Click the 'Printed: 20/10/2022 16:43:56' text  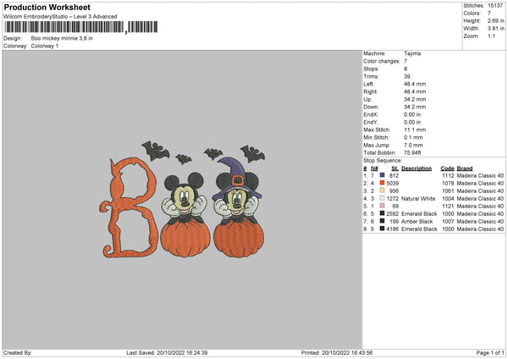pyautogui.click(x=337, y=353)
